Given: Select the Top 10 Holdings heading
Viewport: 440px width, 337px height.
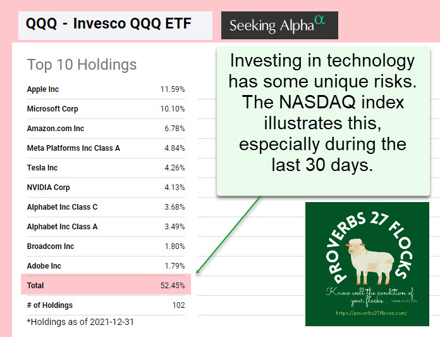Looking at the screenshot, I should pos(82,64).
